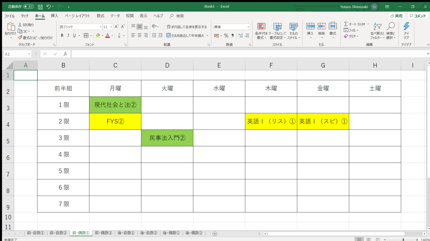Toggle bottom vertical alignment

[x=146, y=26]
